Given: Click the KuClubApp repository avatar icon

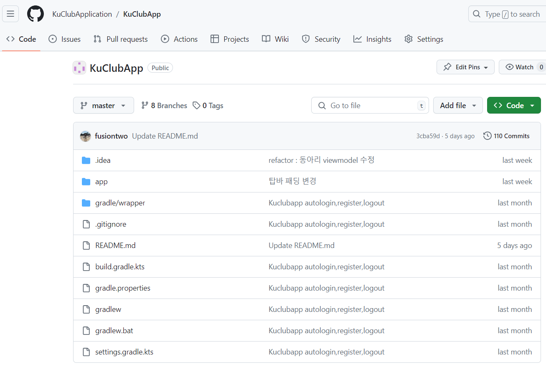Looking at the screenshot, I should [x=79, y=68].
